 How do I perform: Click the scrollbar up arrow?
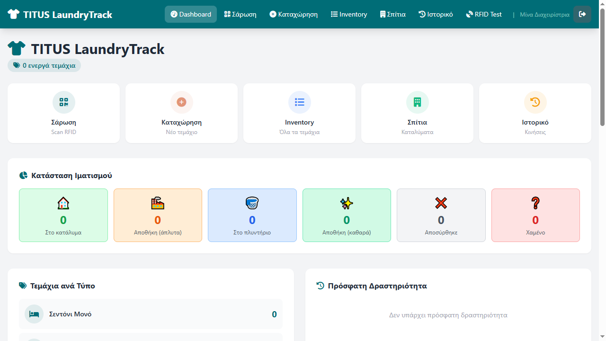point(602,4)
